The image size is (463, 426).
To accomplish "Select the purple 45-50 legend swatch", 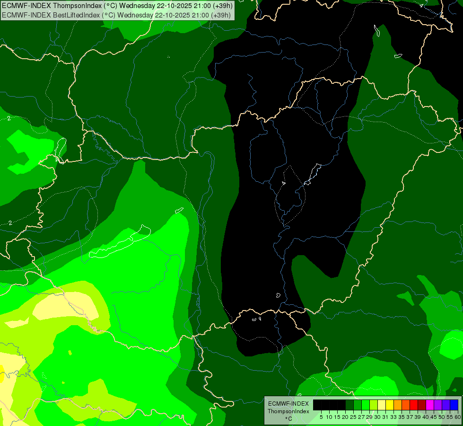I will (x=438, y=405).
